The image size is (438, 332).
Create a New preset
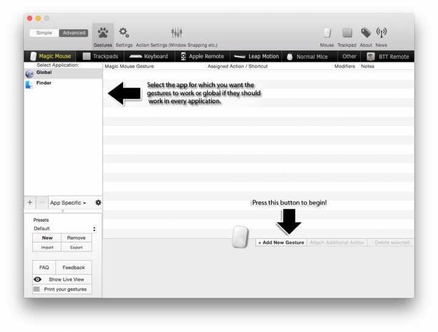[x=47, y=238]
